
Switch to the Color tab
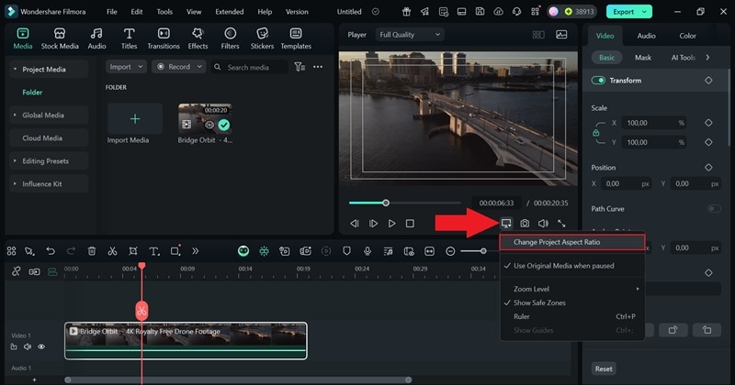pos(687,36)
